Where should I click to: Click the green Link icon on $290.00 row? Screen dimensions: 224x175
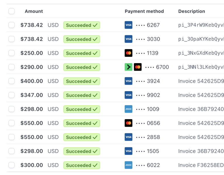coord(128,67)
